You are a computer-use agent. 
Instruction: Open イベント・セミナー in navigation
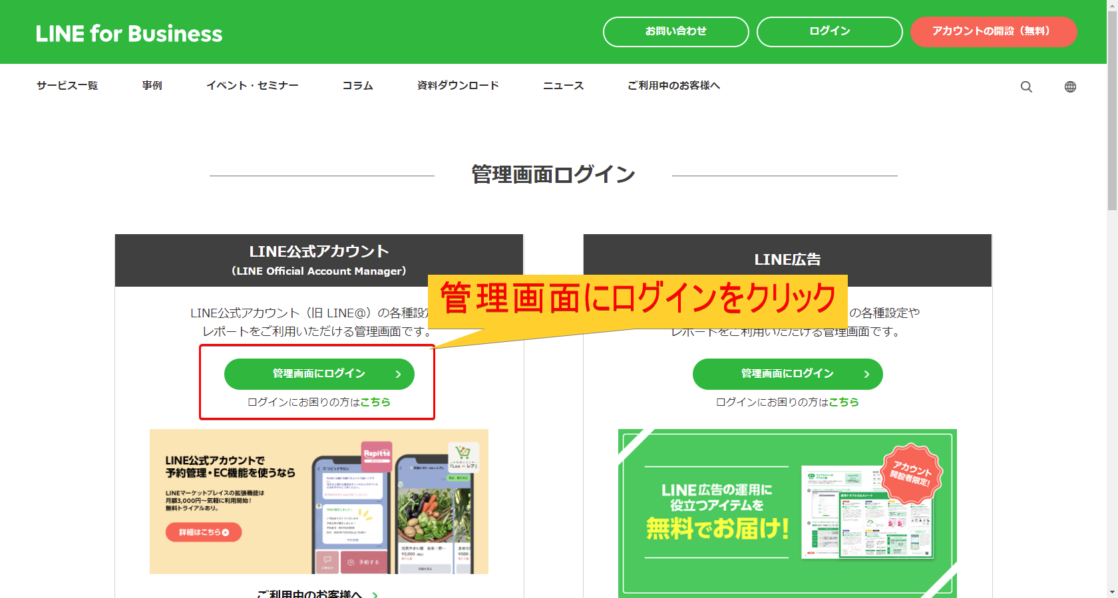point(252,85)
